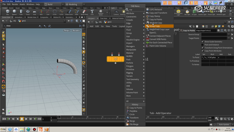Select PolyWire from the History list
Image resolution: width=234 pixels, height=132 pixels.
(133, 111)
